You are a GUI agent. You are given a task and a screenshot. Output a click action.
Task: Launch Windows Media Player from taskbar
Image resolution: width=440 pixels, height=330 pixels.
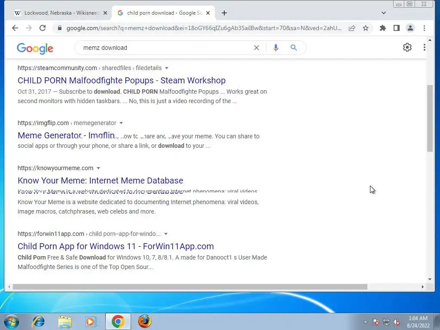click(x=91, y=321)
